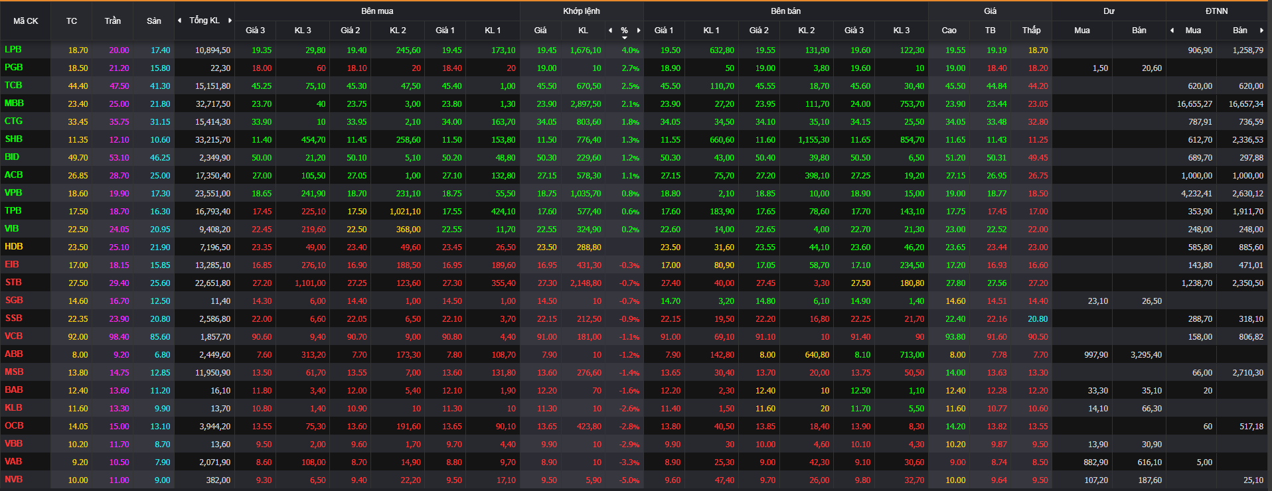Click VCB ceiling price 98.40
The height and width of the screenshot is (491, 1272).
pos(119,337)
